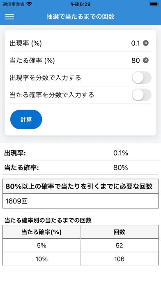Edit the 出現率 (%) input value 0.1
This screenshot has height=287, width=161.
pos(136,43)
